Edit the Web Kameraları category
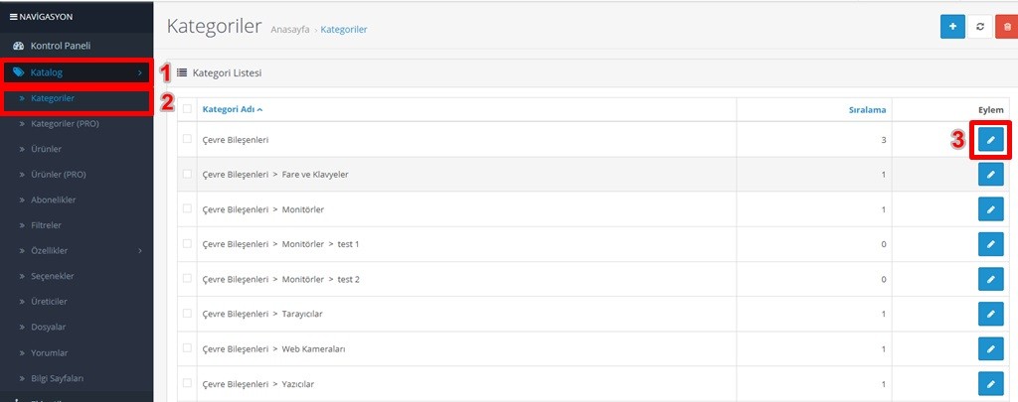Image resolution: width=1018 pixels, height=402 pixels. coord(991,348)
